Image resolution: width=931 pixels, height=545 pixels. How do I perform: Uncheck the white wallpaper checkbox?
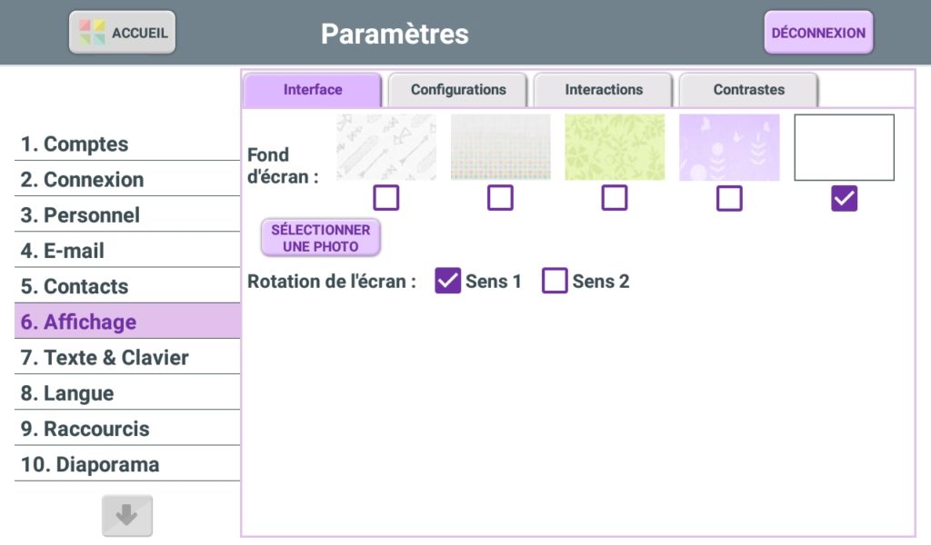[844, 198]
